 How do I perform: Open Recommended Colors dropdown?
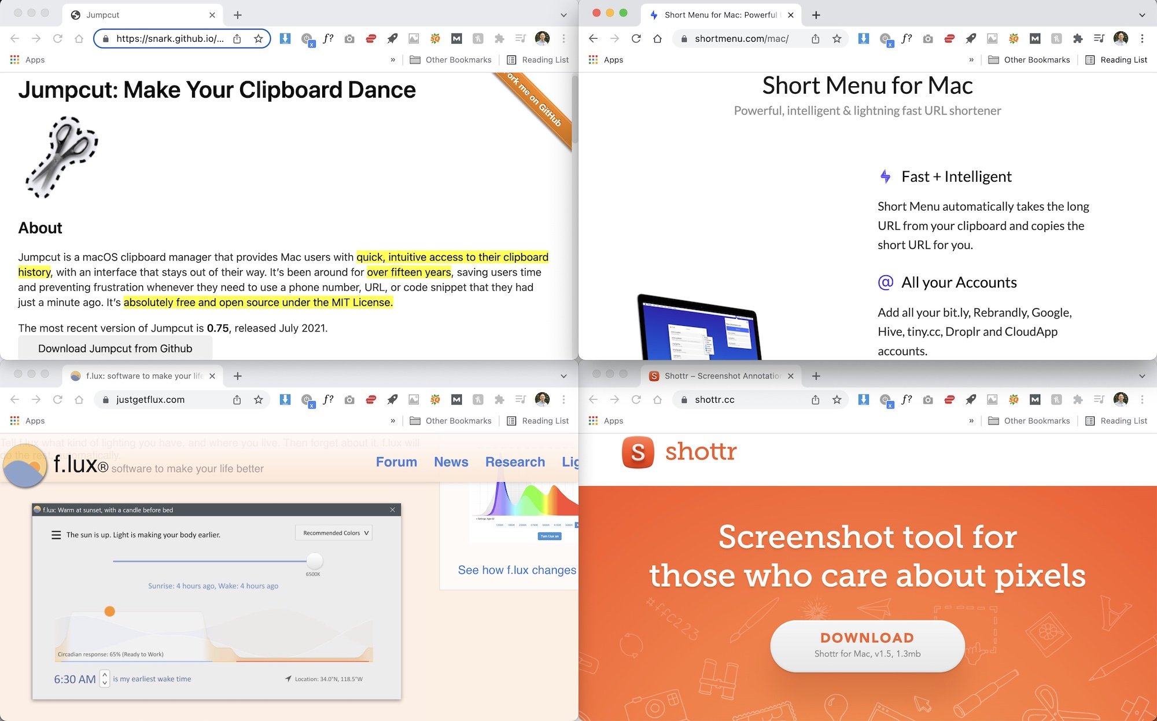(334, 533)
